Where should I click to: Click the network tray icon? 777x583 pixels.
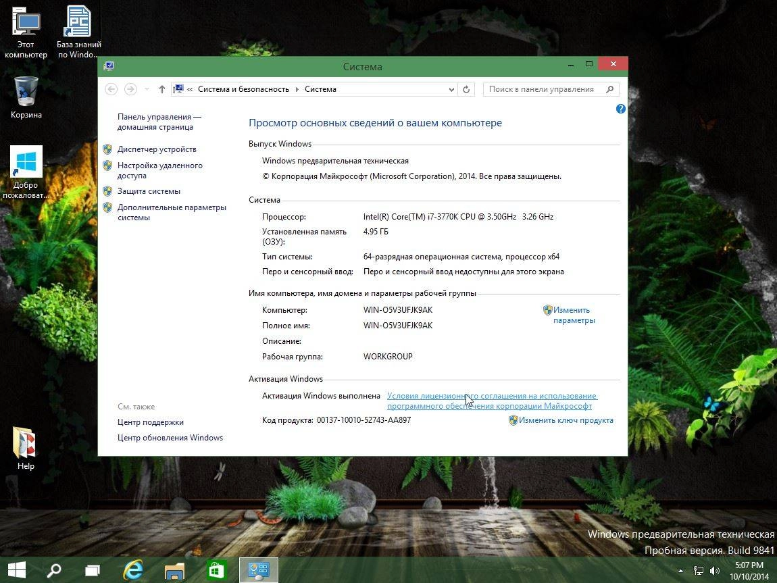pos(698,571)
